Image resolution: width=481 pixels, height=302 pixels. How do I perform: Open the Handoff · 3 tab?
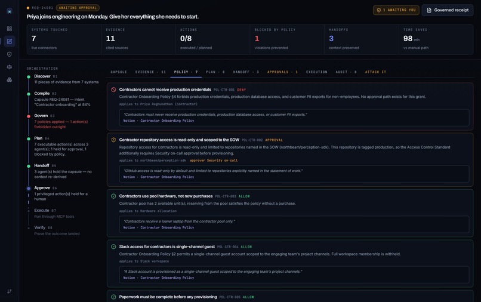point(246,72)
